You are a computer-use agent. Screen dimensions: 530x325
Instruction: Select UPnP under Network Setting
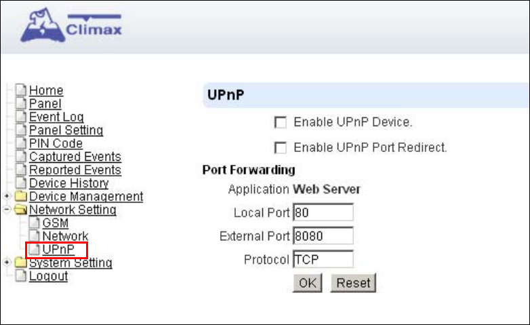58,250
